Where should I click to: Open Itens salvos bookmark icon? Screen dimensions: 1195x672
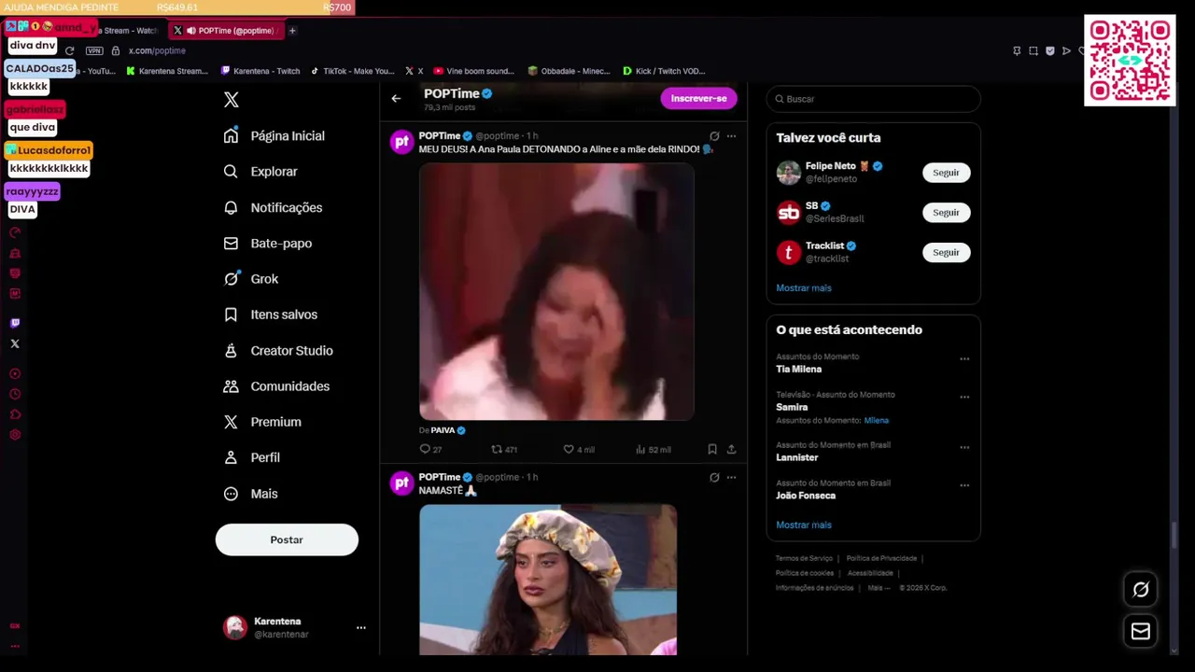pyautogui.click(x=231, y=315)
